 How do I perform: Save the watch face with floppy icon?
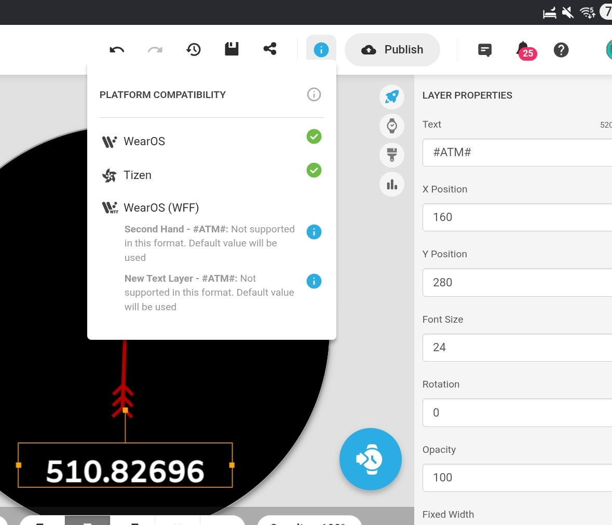(x=232, y=49)
